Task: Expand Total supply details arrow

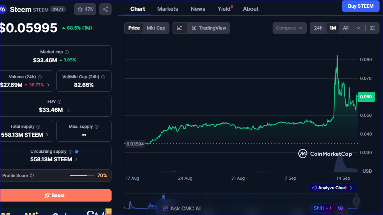Action: (x=47, y=135)
